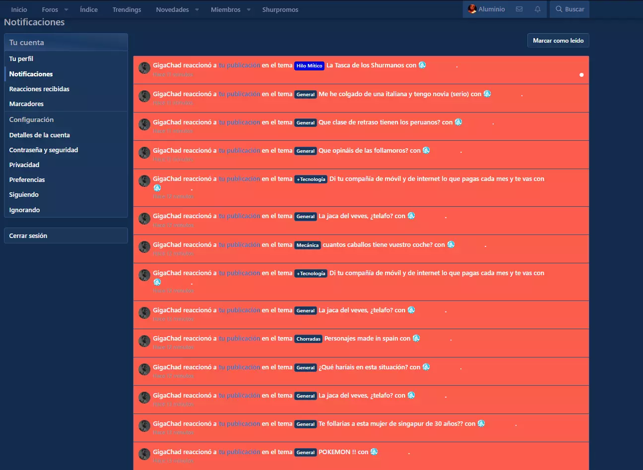This screenshot has width=643, height=470.
Task: Click reaction emoji in La Tasca row
Action: [422, 65]
